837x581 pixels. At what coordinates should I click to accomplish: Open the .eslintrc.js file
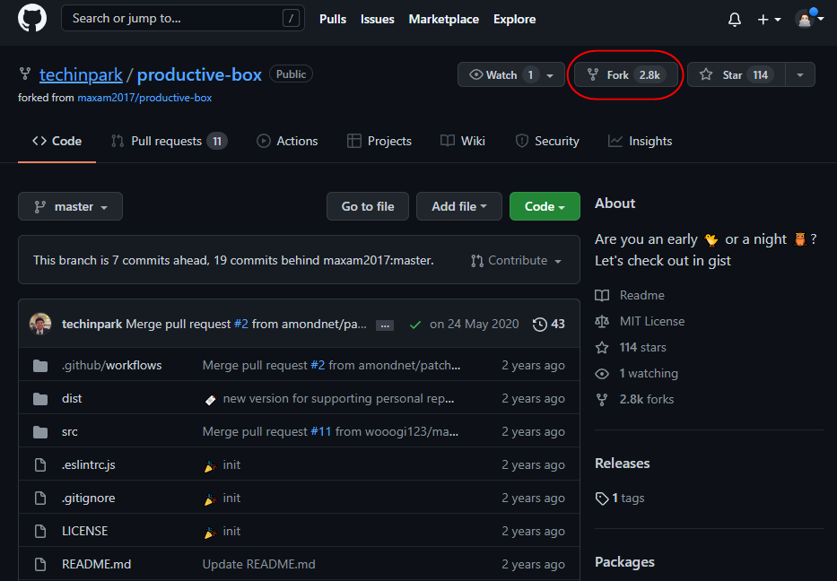[x=89, y=464]
